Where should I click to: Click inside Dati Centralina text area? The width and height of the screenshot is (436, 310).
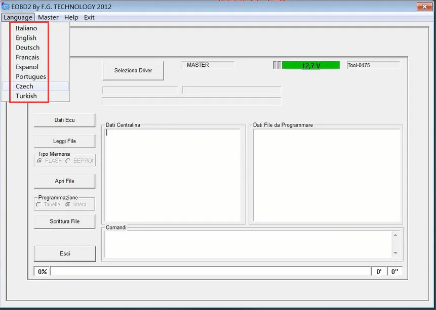coord(173,175)
